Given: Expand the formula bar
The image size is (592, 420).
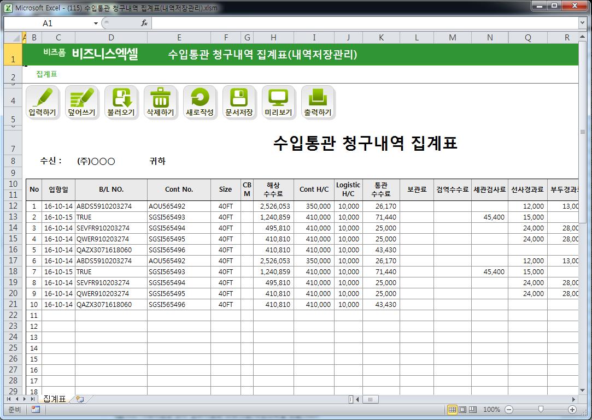Looking at the screenshot, I should click(x=582, y=23).
